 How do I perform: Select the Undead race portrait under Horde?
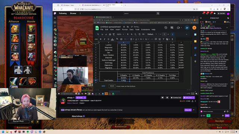[31, 38]
